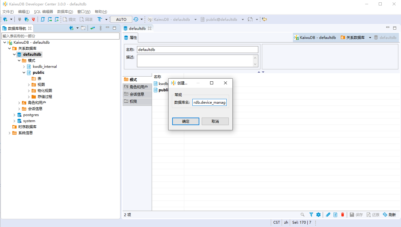This screenshot has width=401, height=227.
Task: Click the yellow back-arrow icon at toolbar end
Action: [264, 19]
